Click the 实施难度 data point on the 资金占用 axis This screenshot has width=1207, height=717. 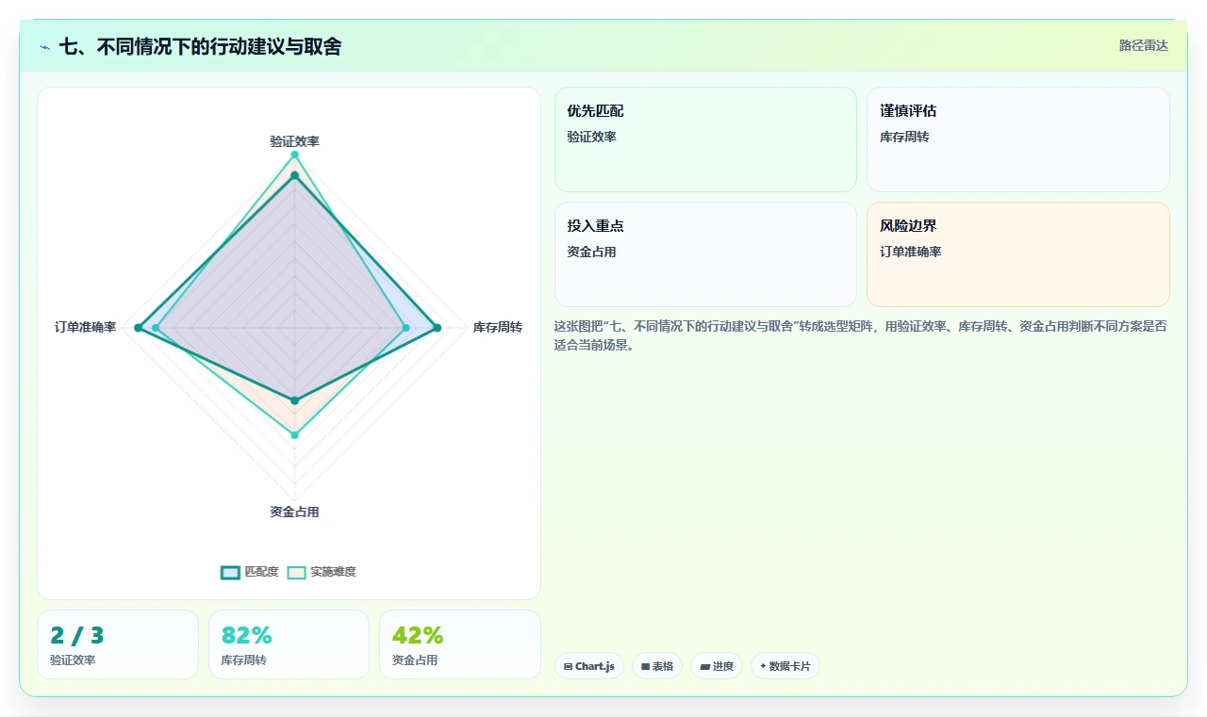click(294, 434)
